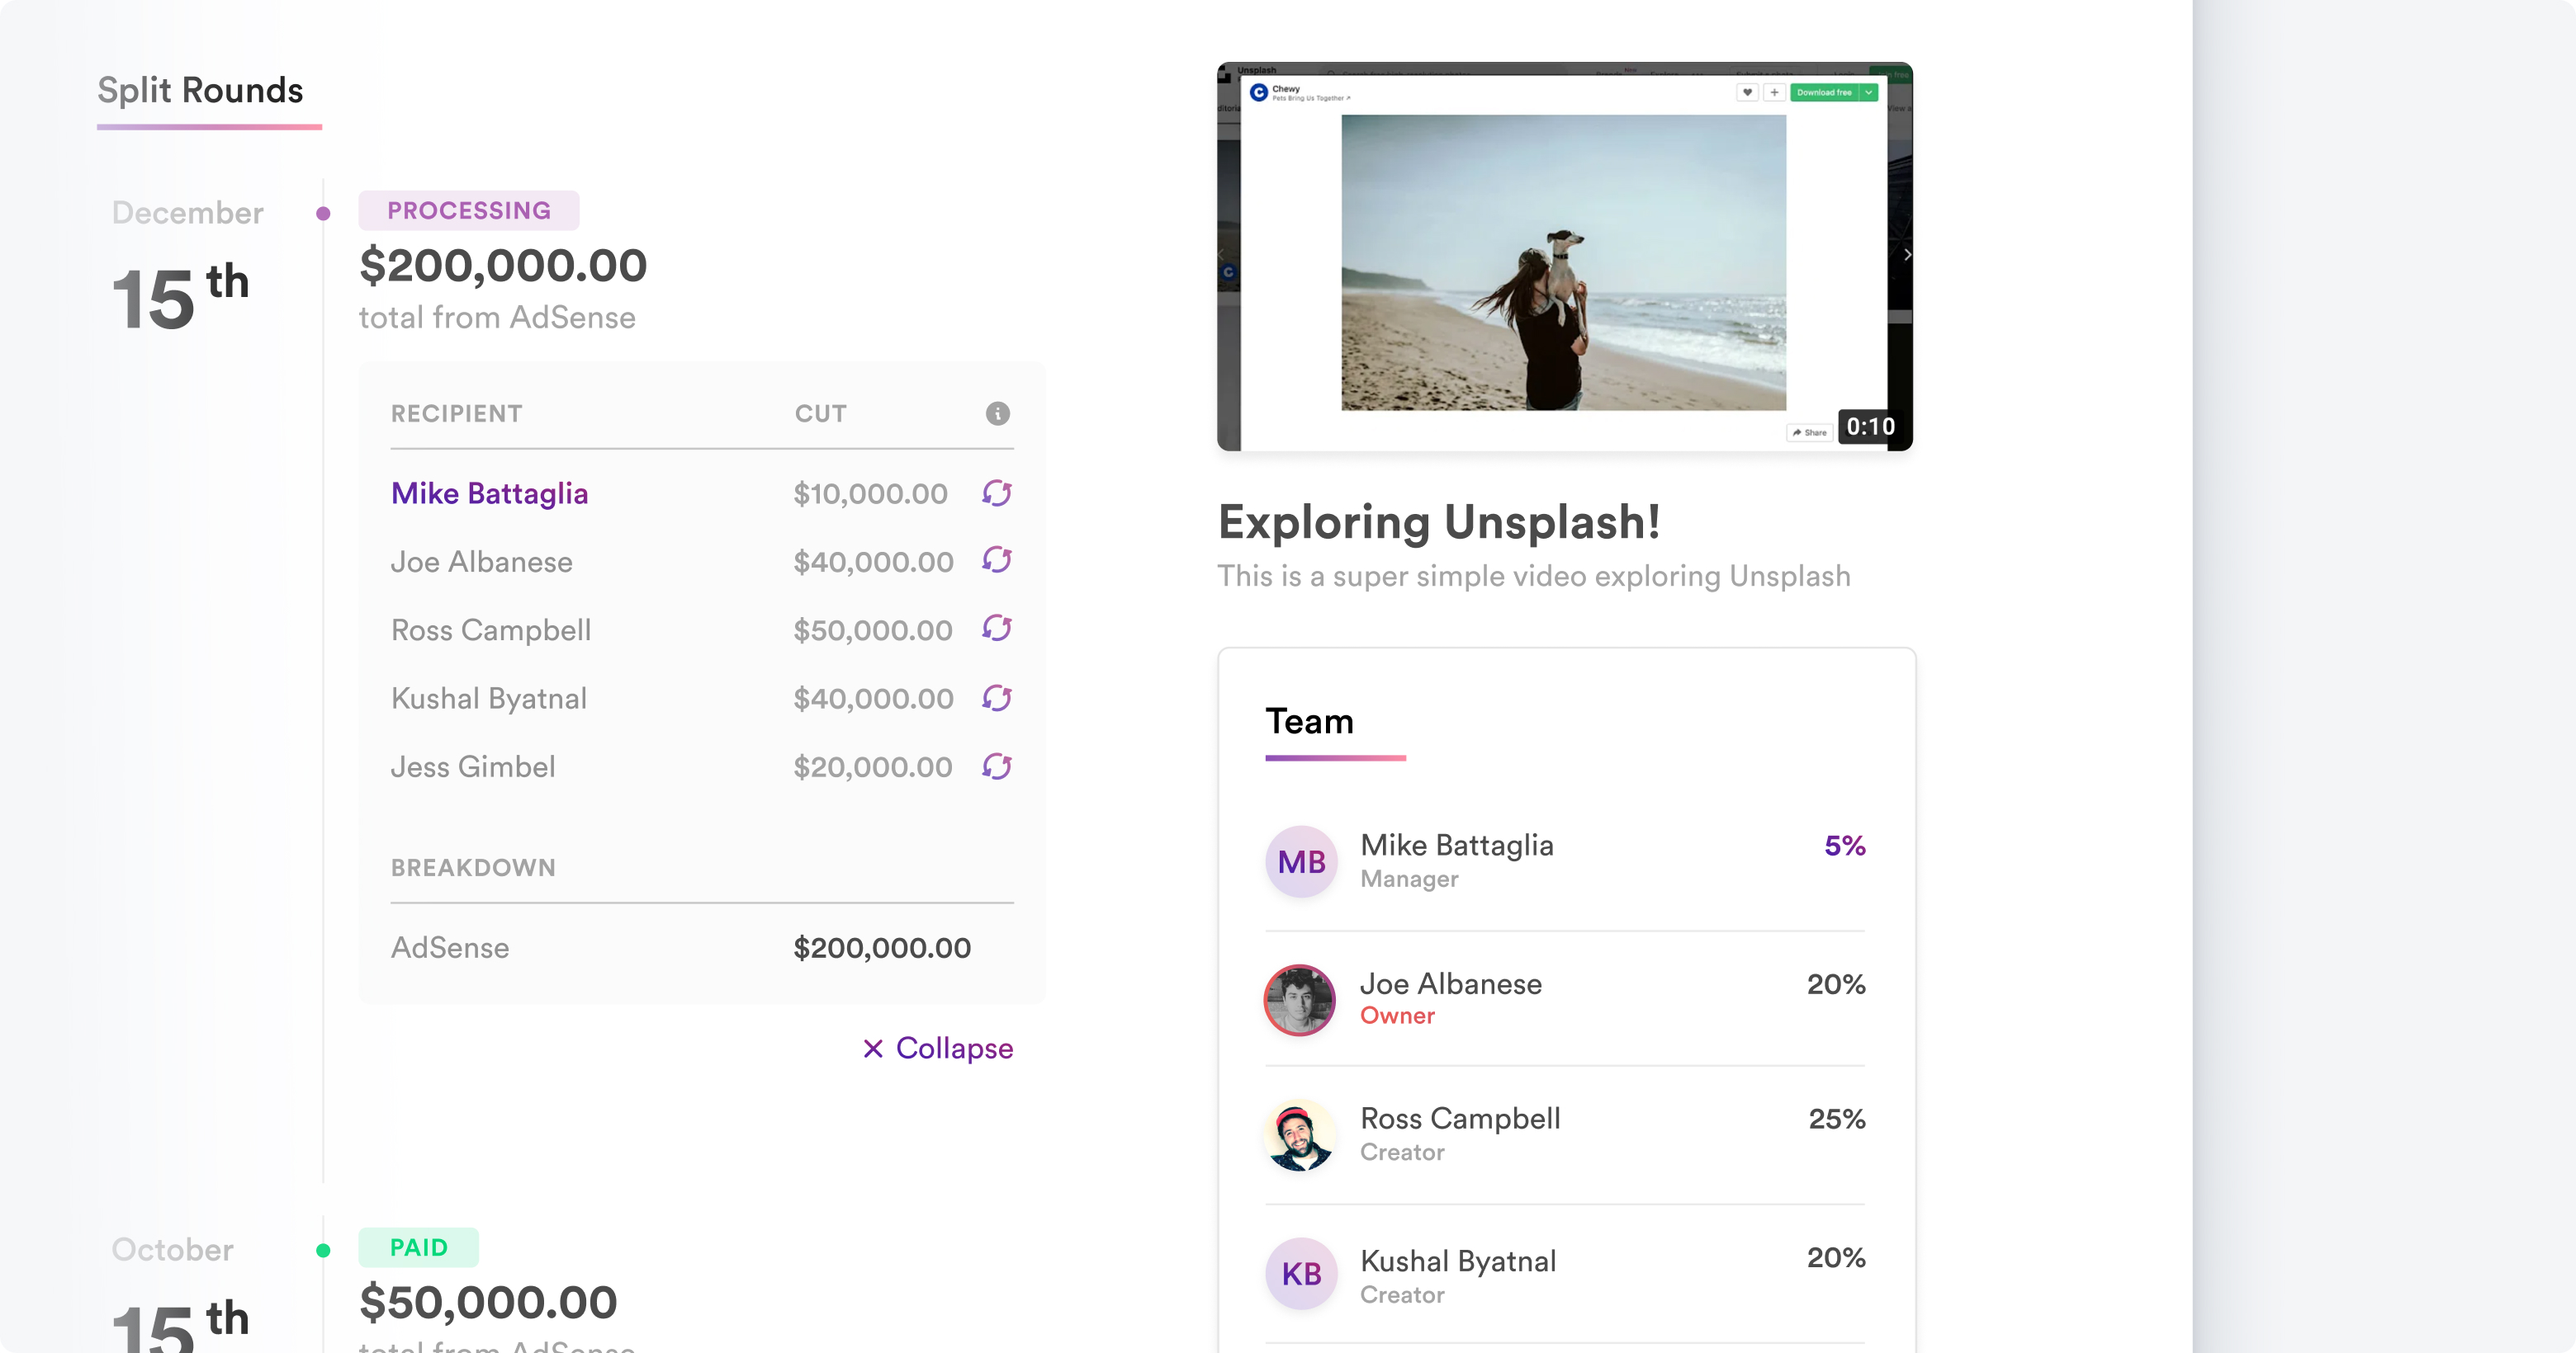Screen dimensions: 2576x1353
Task: Click Ross Campbell's avatar picture
Action: [1300, 1135]
